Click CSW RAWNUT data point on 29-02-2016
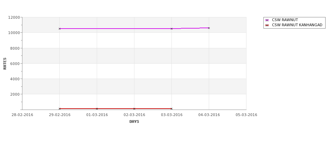The height and width of the screenshot is (146, 331). (59, 29)
